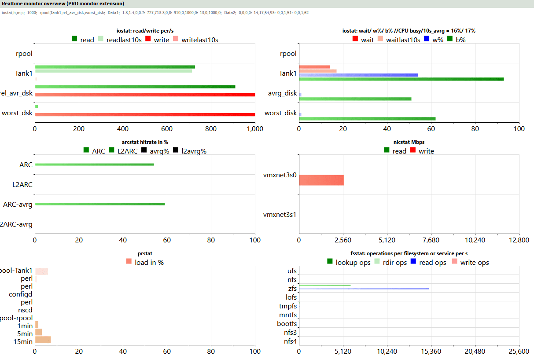Select the 5min load bar in prstat
This screenshot has width=534, height=359.
click(x=38, y=332)
